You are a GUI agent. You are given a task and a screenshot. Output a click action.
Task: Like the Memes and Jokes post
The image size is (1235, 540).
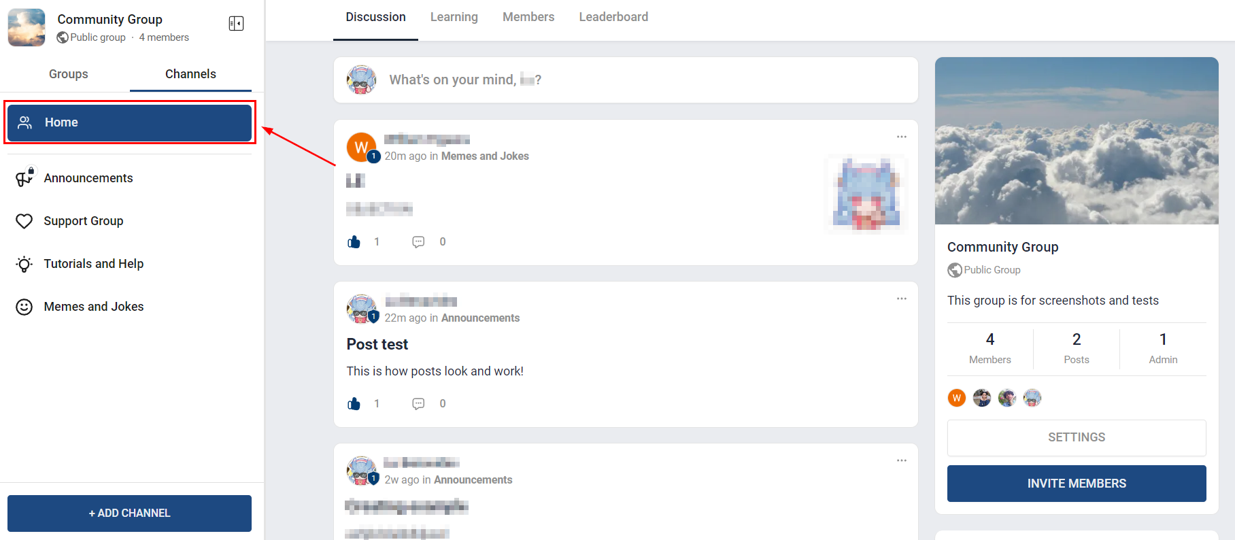pyautogui.click(x=354, y=241)
